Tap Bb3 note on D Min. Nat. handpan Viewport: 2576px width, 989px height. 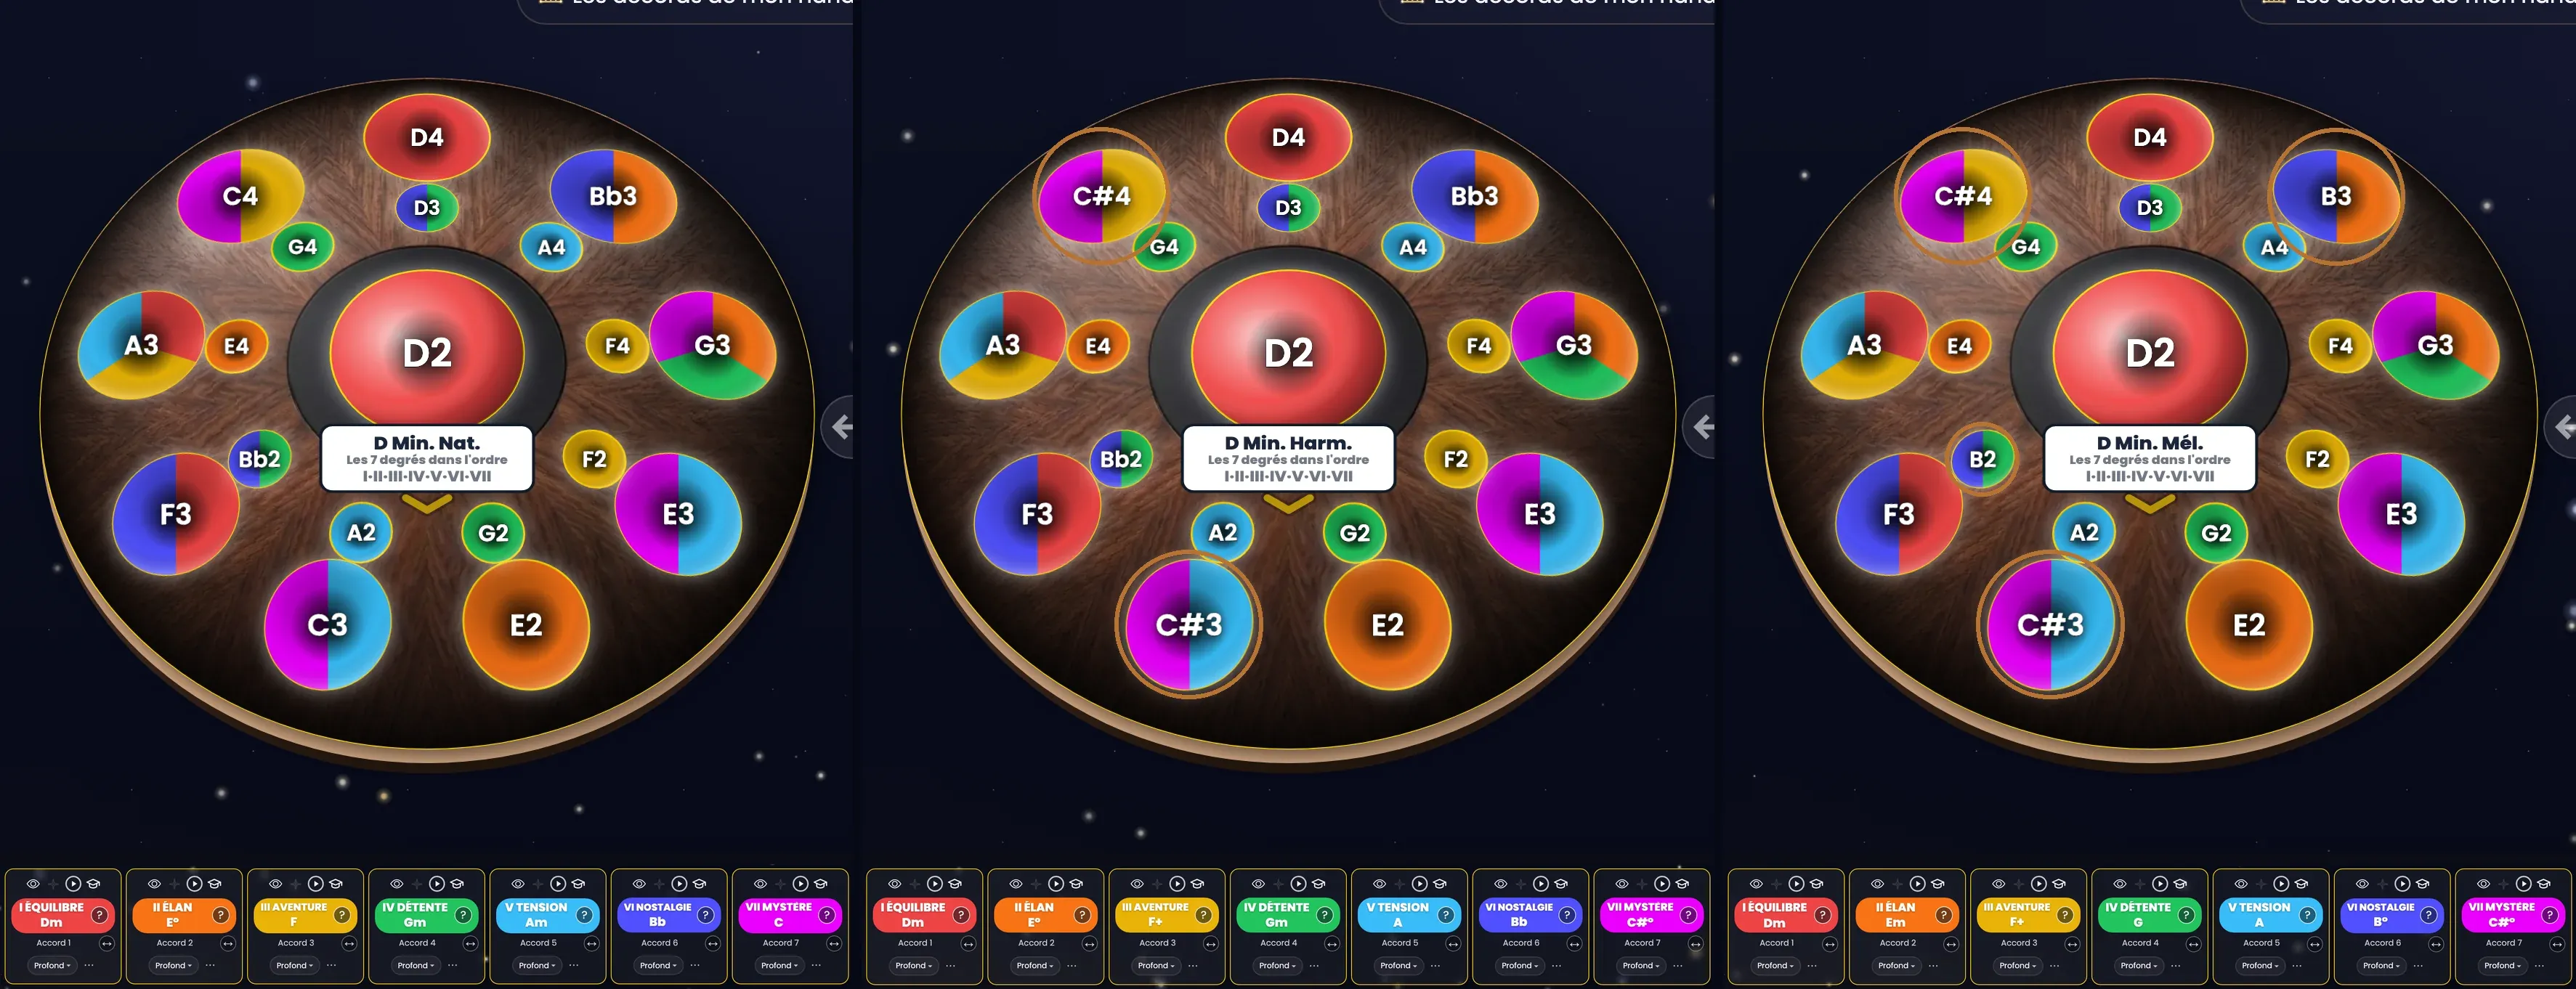pos(613,196)
